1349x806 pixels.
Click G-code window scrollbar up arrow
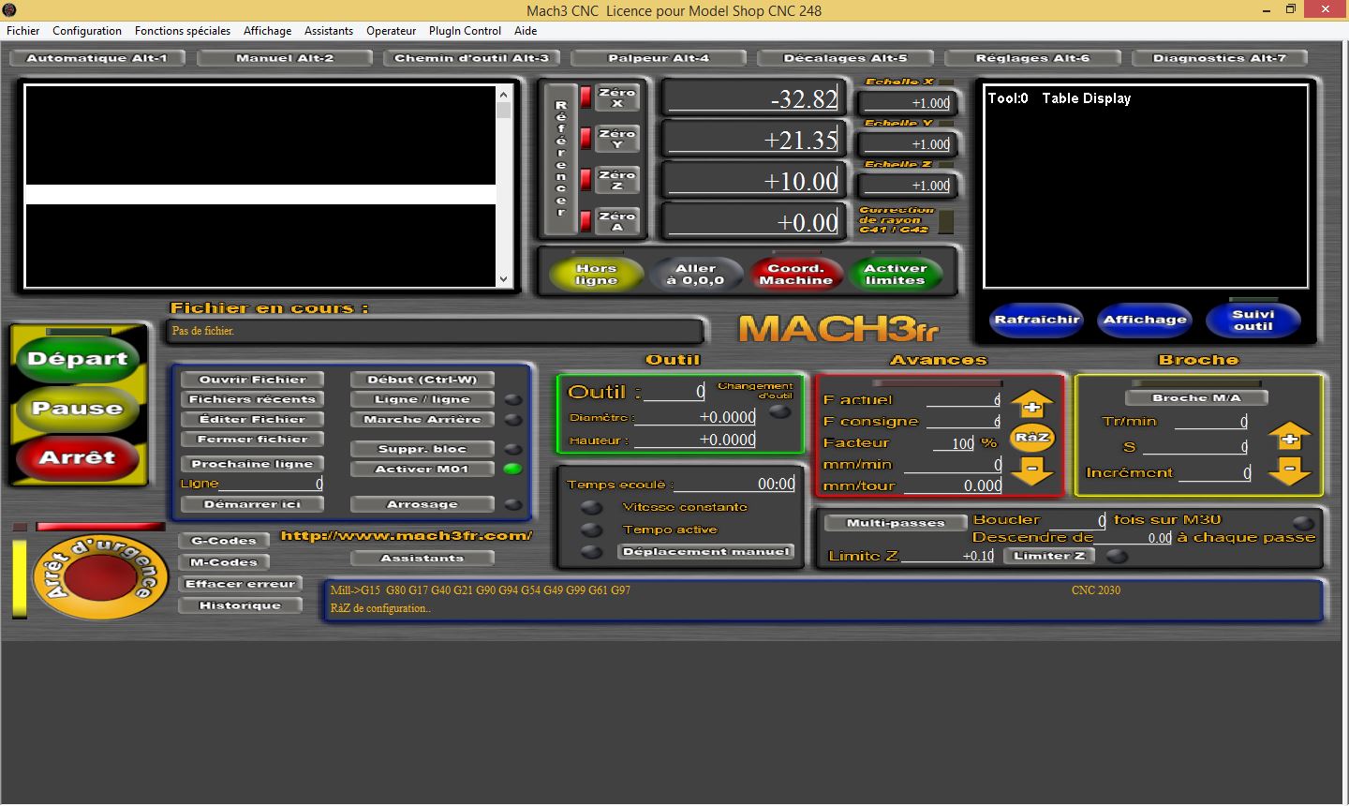pyautogui.click(x=504, y=94)
